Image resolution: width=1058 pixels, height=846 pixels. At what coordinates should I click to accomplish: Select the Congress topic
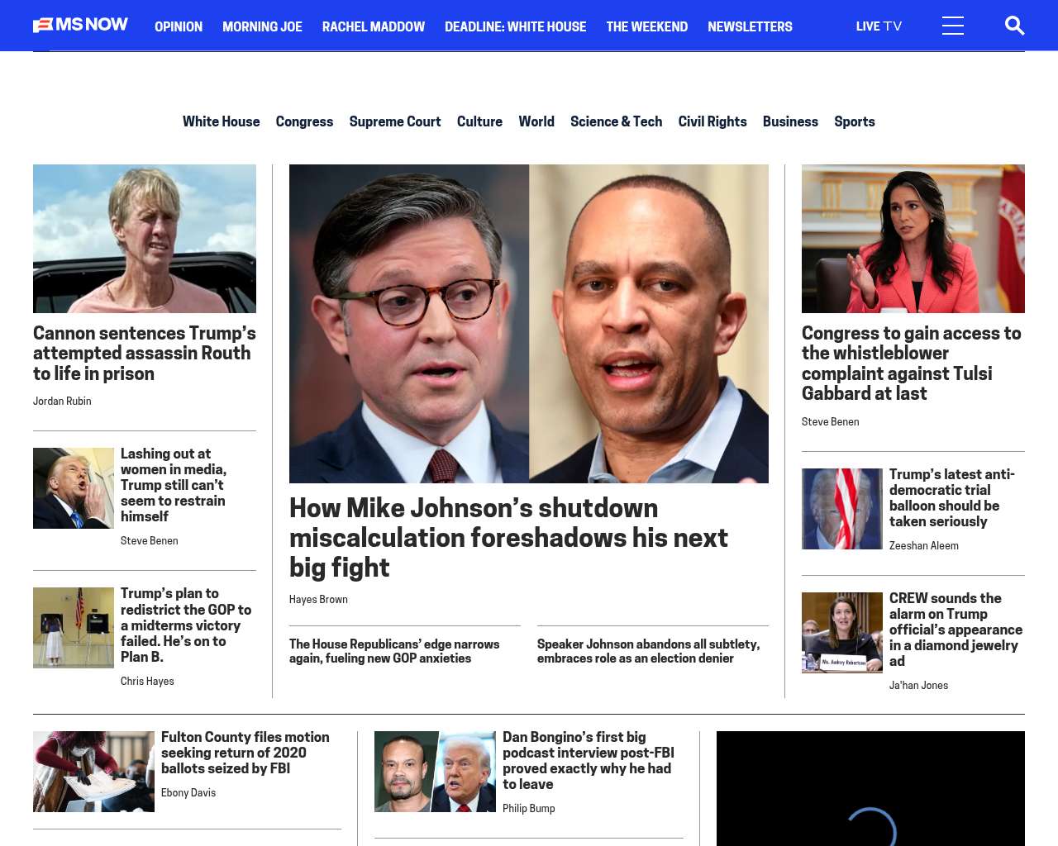coord(304,121)
